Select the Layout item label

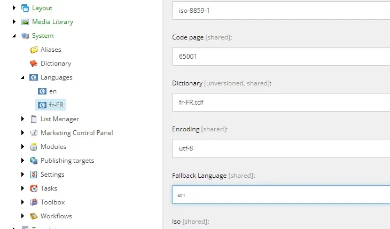click(42, 8)
